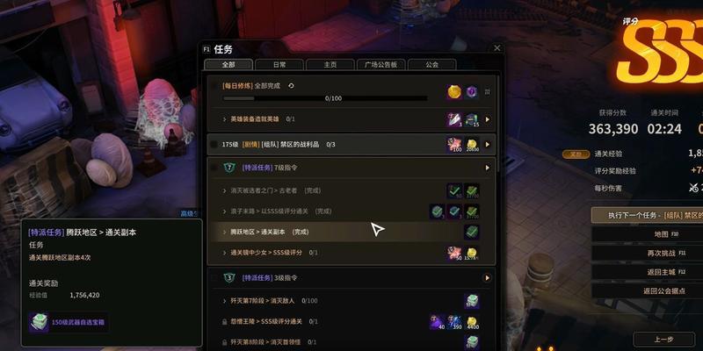Click the round orange arrow on 3级指令
Viewport: 703px width, 351px height.
(488, 278)
